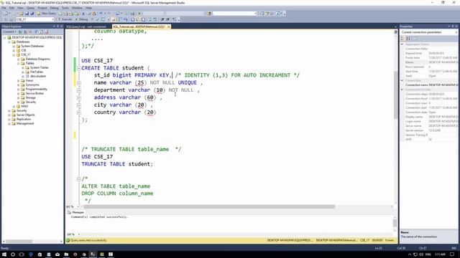
Task: Collapse the Tables node
Action: [x=19, y=63]
